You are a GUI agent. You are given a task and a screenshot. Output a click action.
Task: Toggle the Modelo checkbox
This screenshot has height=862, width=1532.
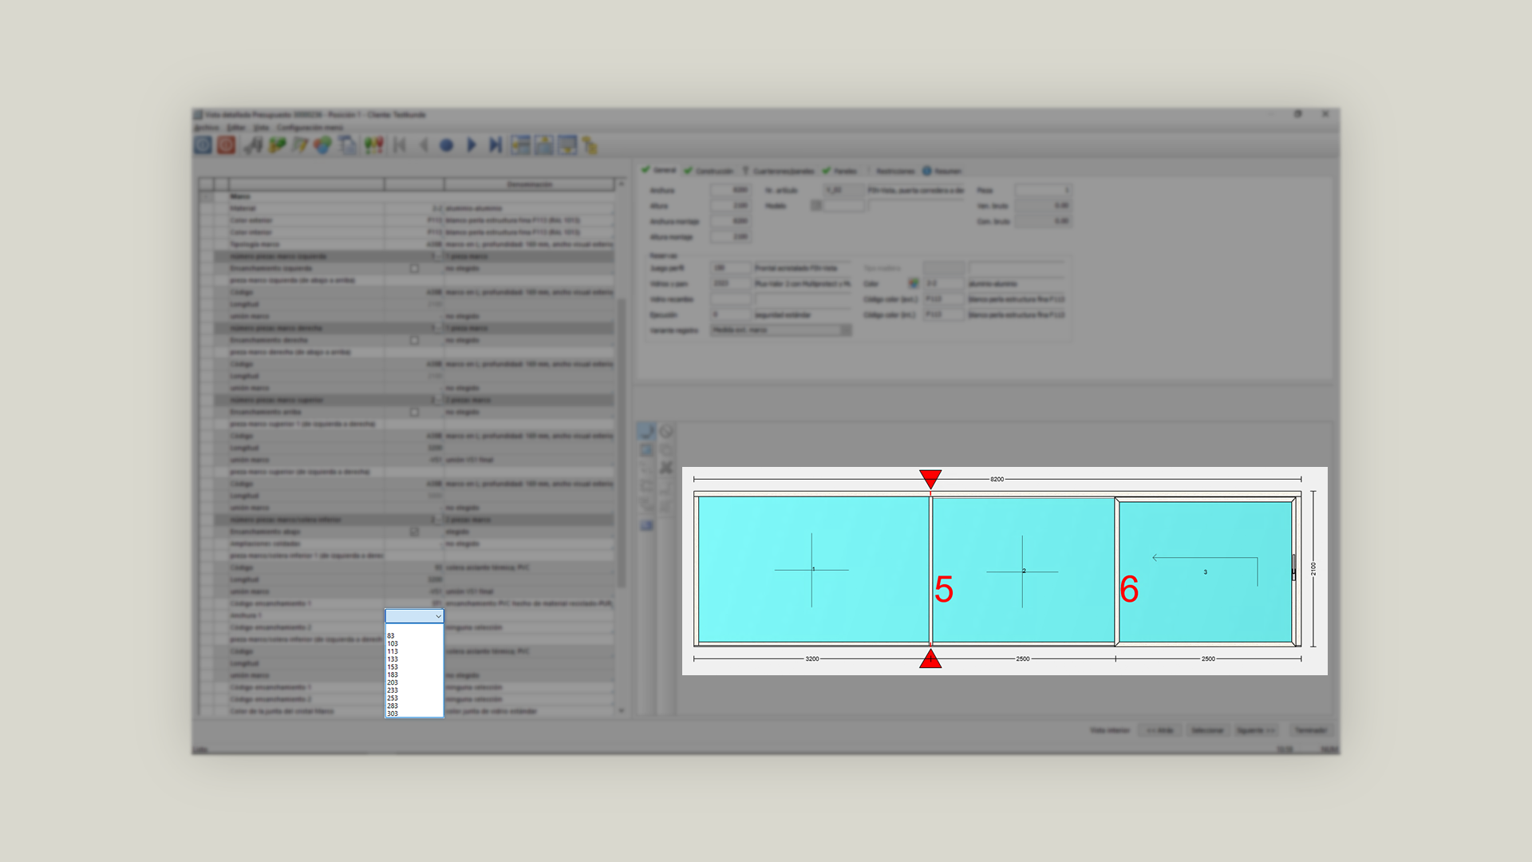coord(816,206)
